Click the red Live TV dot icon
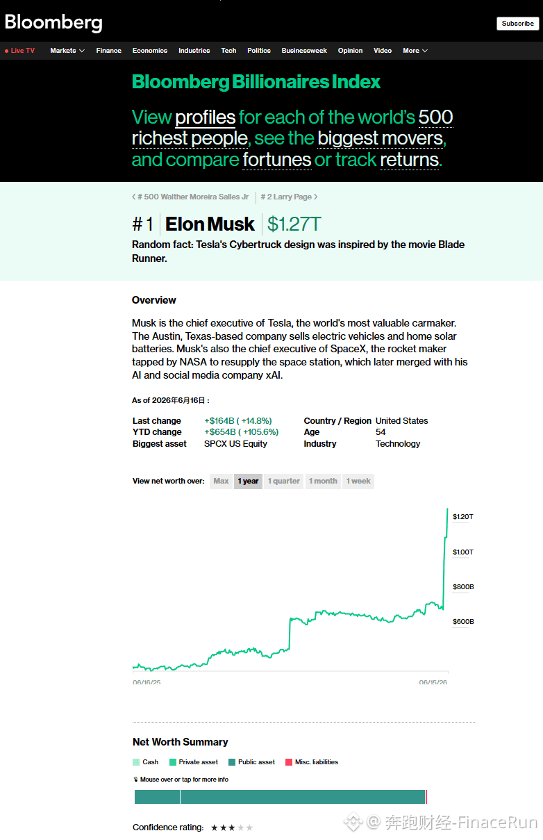Screen dimensions: 543x840 pos(6,51)
